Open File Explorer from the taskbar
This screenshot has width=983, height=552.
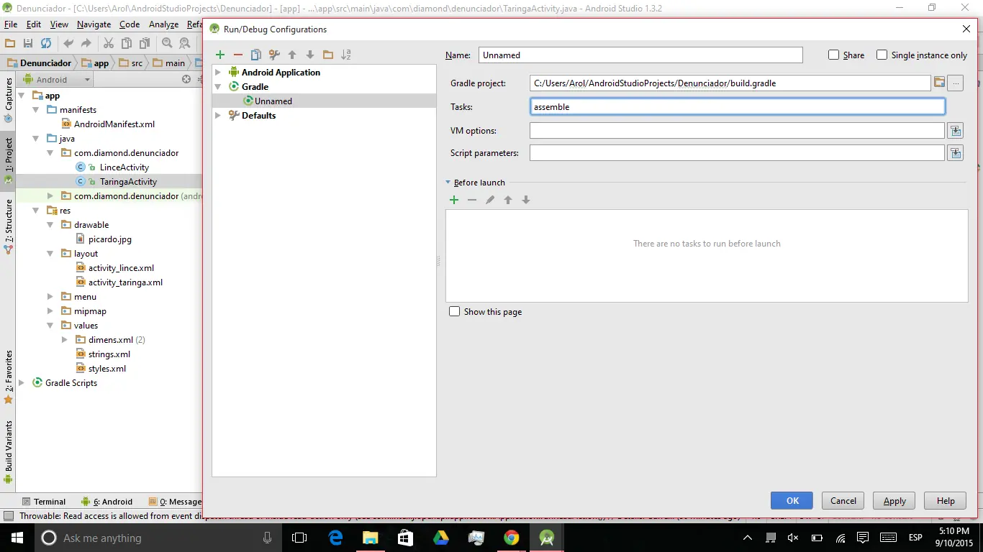(371, 538)
